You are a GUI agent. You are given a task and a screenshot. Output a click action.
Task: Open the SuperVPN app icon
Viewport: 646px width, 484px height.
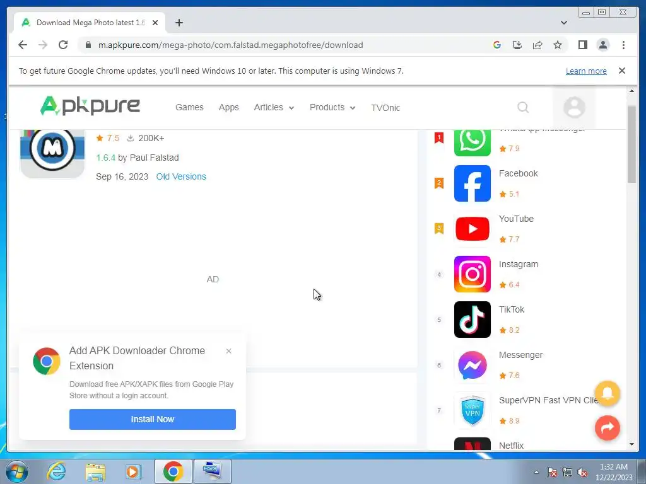pos(472,410)
